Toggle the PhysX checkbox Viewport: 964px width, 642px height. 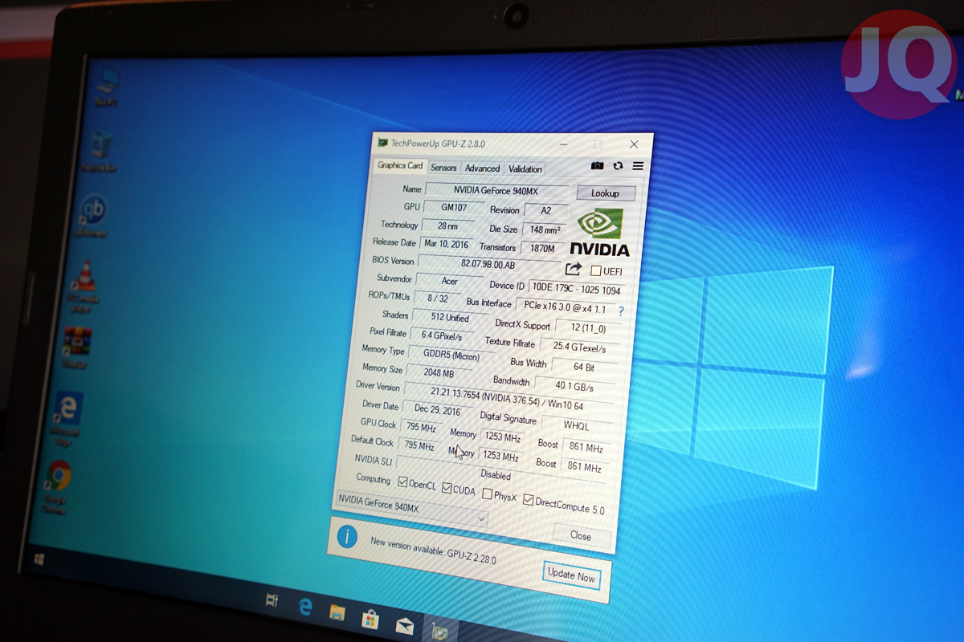488,494
